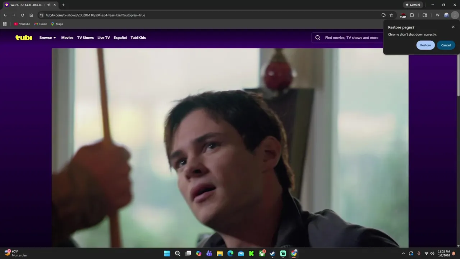Open File Explorer from taskbar
Screen dimensions: 460x259
(220, 254)
